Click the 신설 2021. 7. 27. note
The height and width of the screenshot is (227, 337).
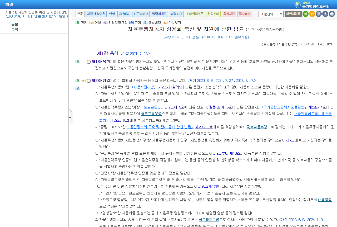tap(135, 54)
